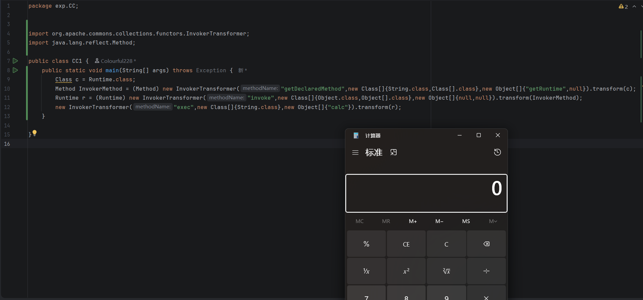
Task: Click the 新 author hint beside main method
Action: [x=243, y=70]
